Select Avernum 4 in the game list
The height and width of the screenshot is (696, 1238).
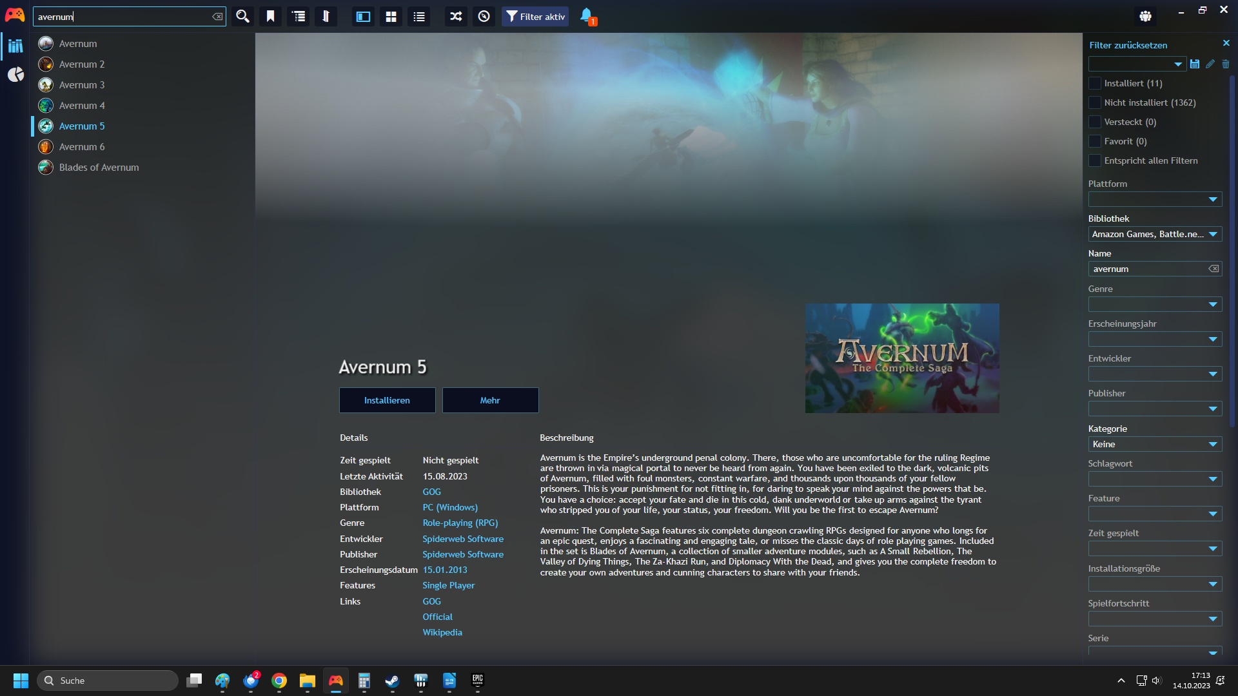142,106
